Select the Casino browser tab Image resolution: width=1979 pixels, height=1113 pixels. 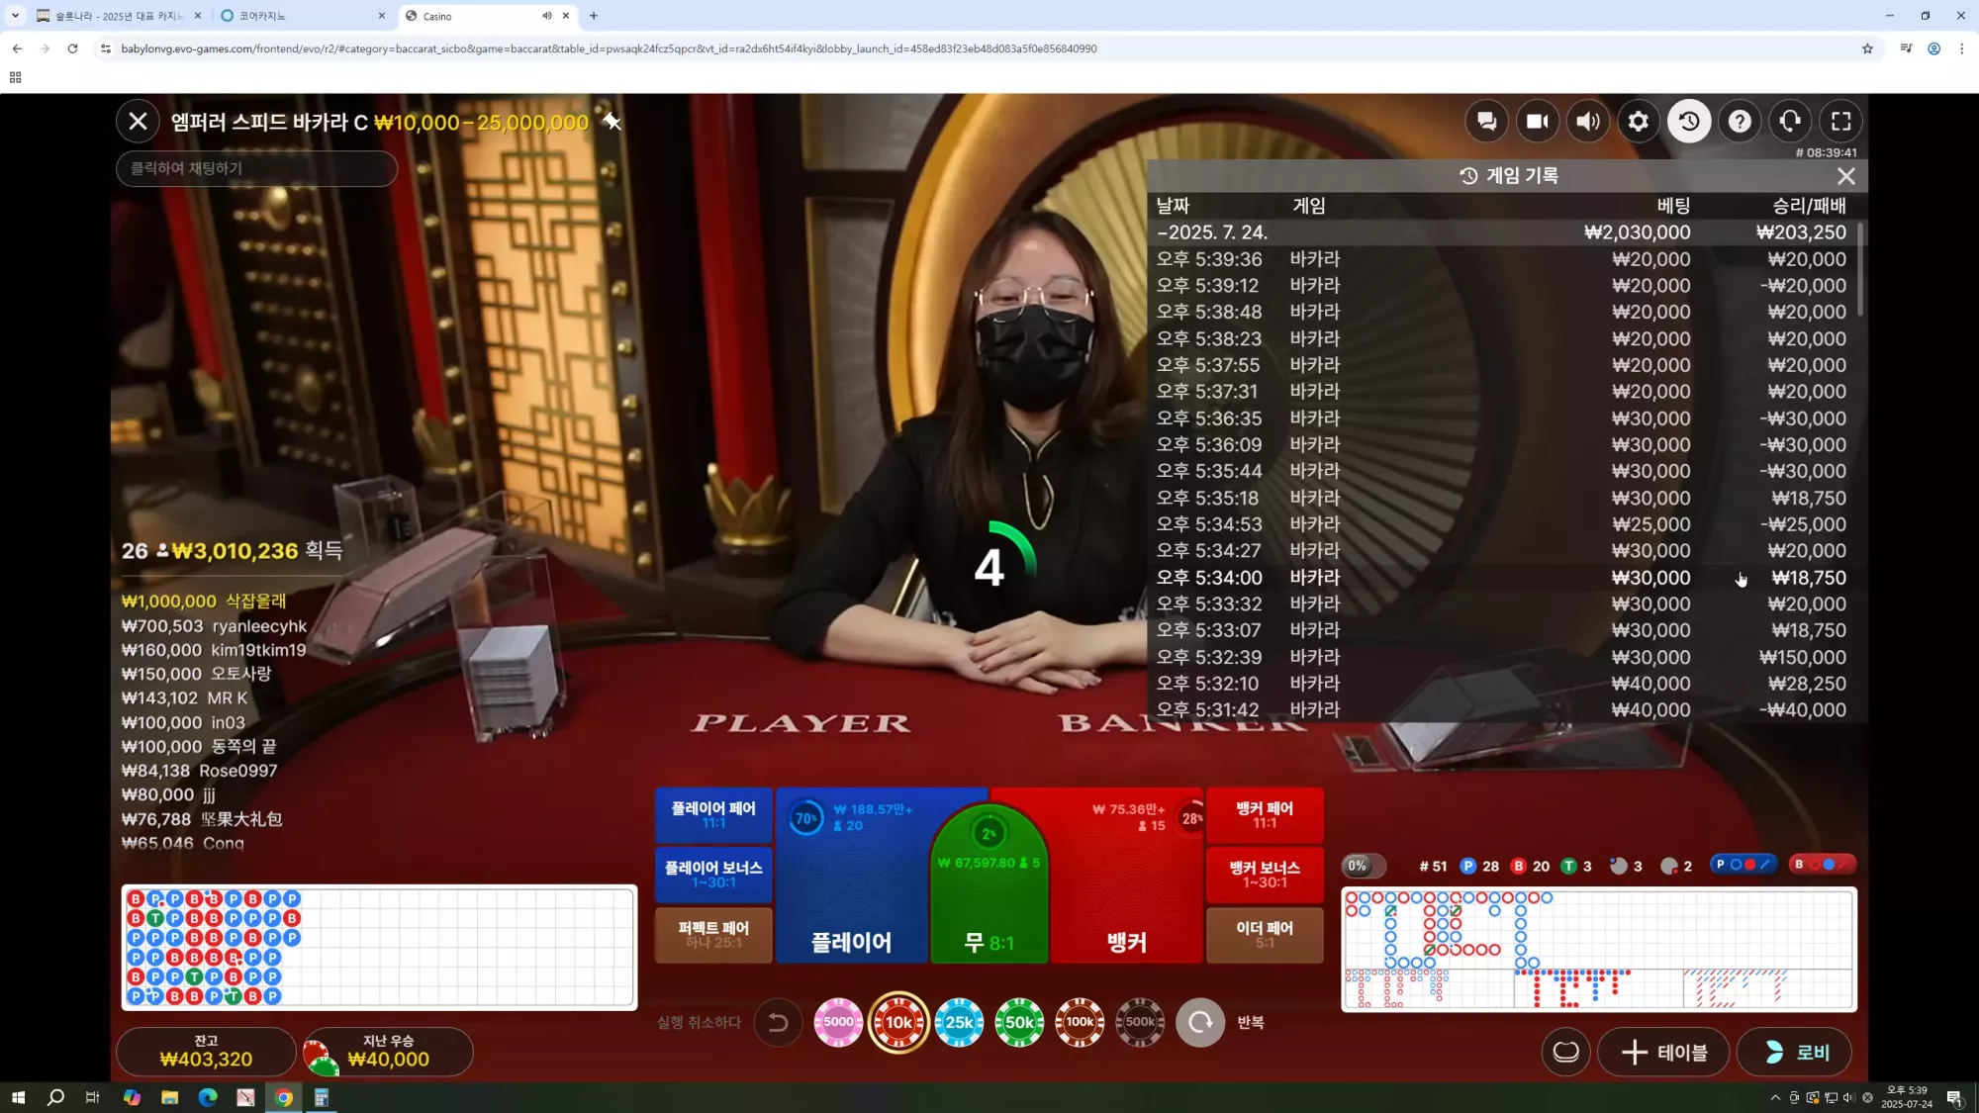click(x=488, y=16)
